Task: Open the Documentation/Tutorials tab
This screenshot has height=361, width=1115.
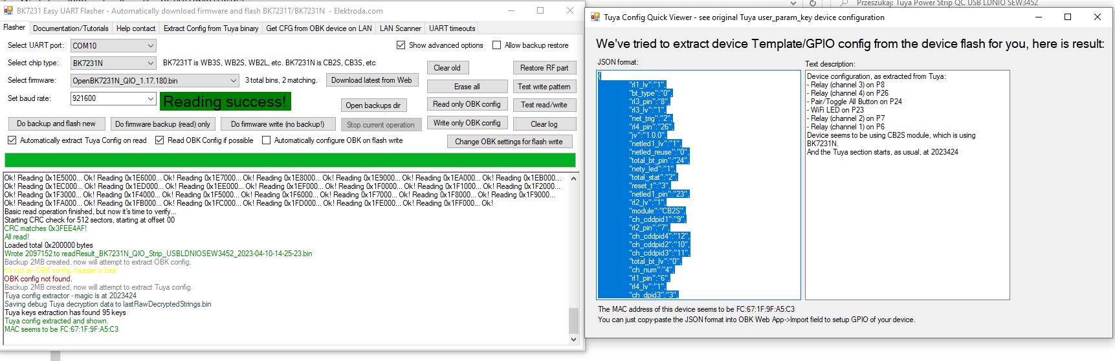Action: pyautogui.click(x=71, y=28)
